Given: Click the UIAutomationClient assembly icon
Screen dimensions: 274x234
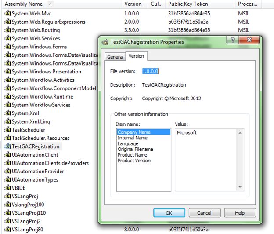Looking at the screenshot, I should 7,155.
